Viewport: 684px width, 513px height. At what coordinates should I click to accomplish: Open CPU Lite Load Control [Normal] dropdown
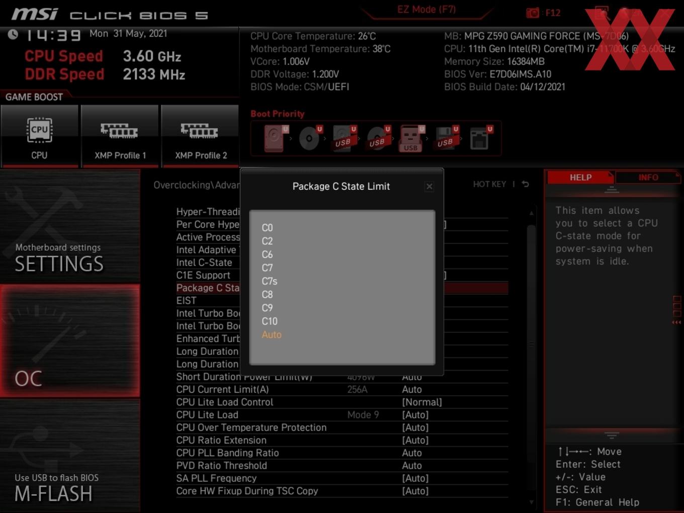(422, 402)
